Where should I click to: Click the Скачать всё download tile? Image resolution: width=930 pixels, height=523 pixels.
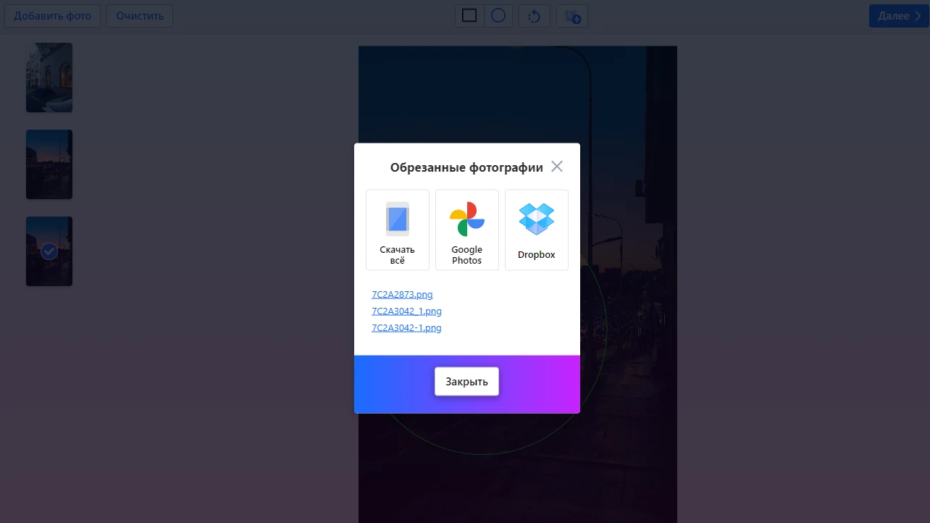tap(398, 230)
